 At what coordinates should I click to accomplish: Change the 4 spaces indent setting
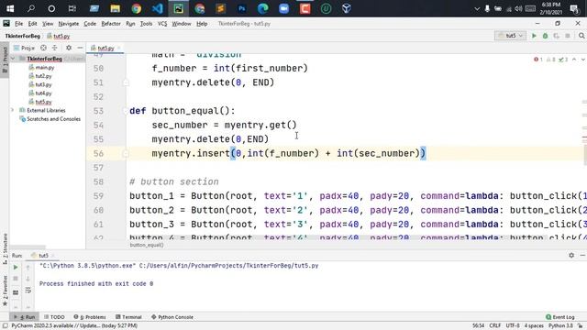coord(534,326)
